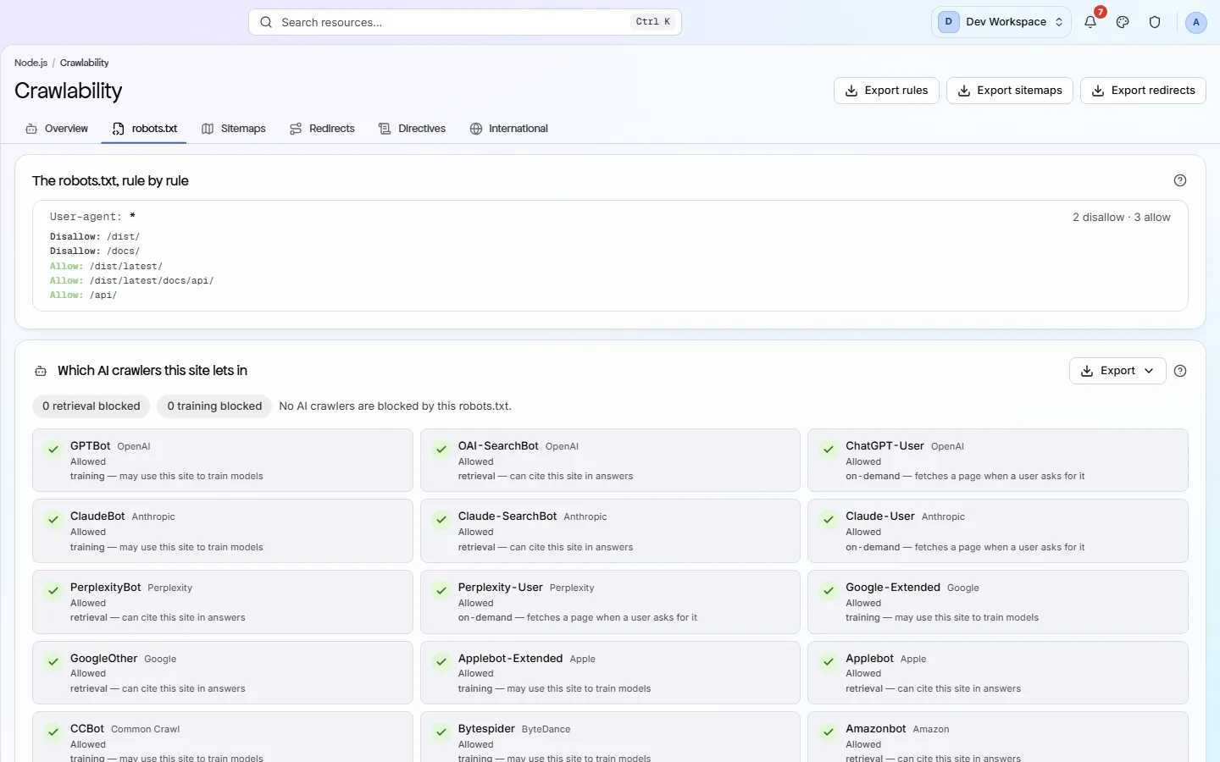This screenshot has width=1220, height=762.
Task: Click the Dev Workspace D badge
Action: (x=948, y=22)
